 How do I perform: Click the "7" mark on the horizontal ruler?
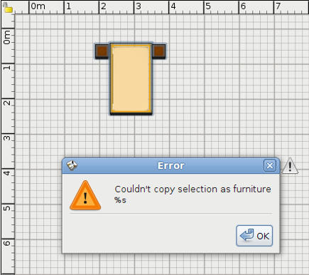[x=278, y=6]
